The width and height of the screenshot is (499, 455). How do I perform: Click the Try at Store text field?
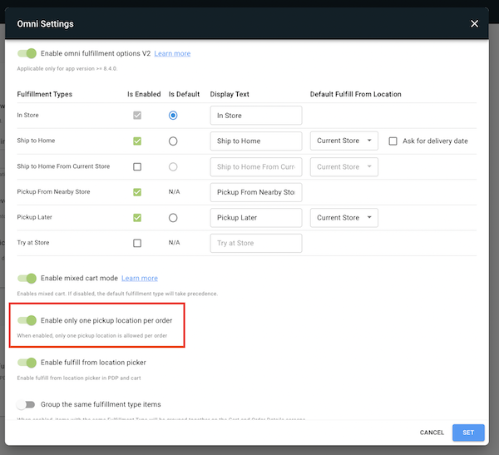(x=256, y=243)
